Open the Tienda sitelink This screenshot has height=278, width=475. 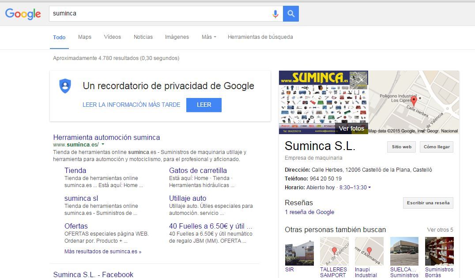click(x=75, y=170)
